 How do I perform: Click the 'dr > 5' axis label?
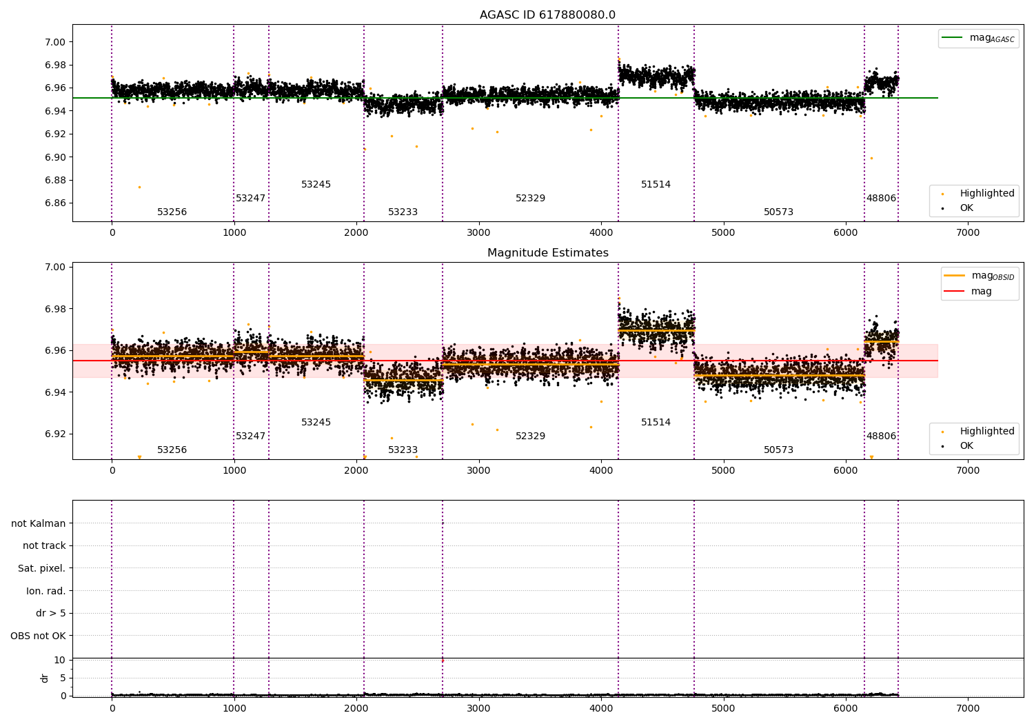coord(51,614)
